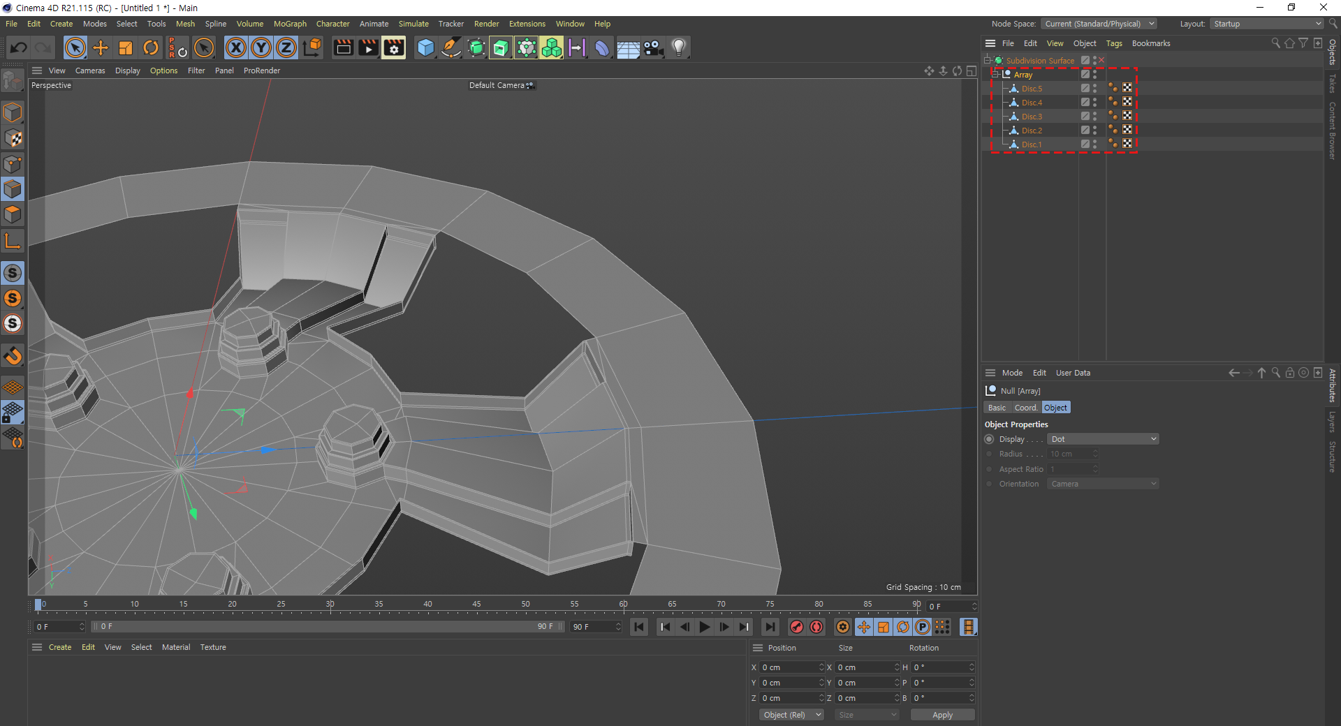Image resolution: width=1341 pixels, height=726 pixels.
Task: Click the Position X input field
Action: (x=789, y=667)
